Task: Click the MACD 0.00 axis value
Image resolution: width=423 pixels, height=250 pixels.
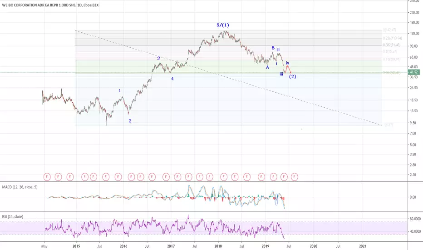Action: pyautogui.click(x=413, y=197)
